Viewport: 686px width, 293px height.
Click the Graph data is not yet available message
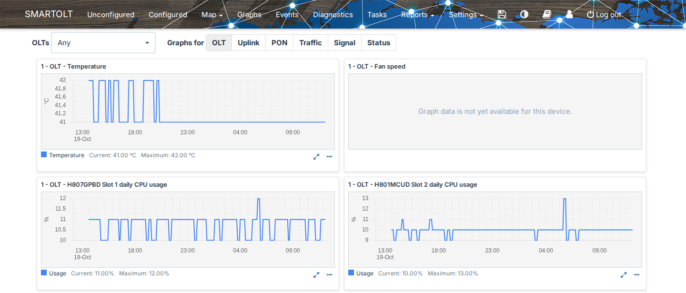tap(495, 111)
